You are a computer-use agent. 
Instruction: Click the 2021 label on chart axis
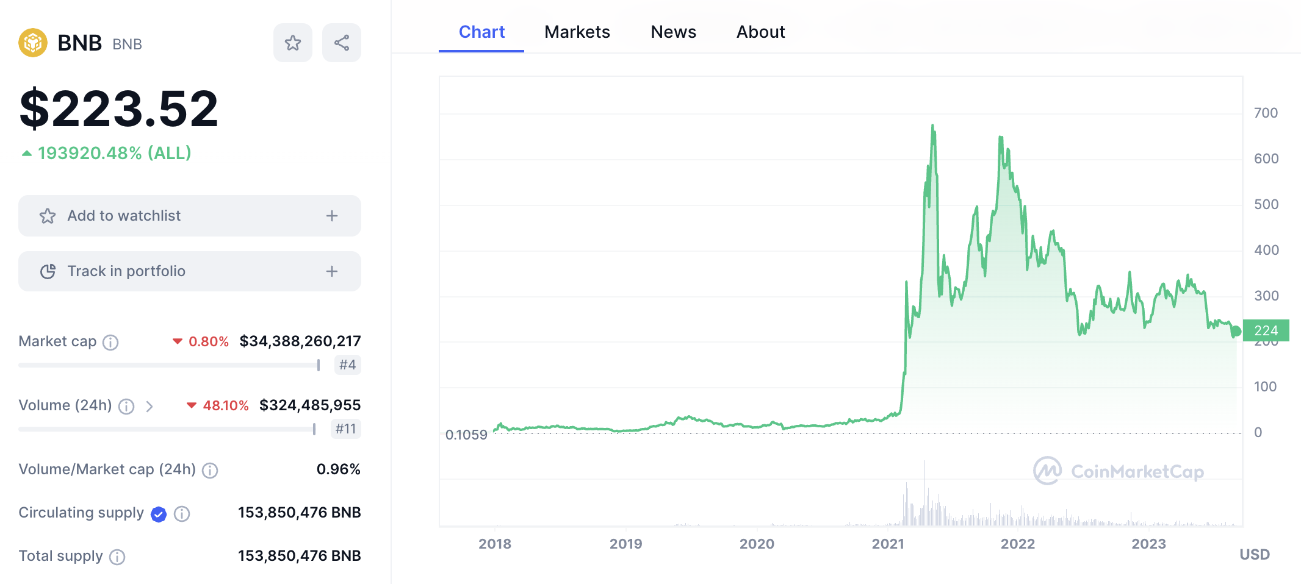click(888, 544)
